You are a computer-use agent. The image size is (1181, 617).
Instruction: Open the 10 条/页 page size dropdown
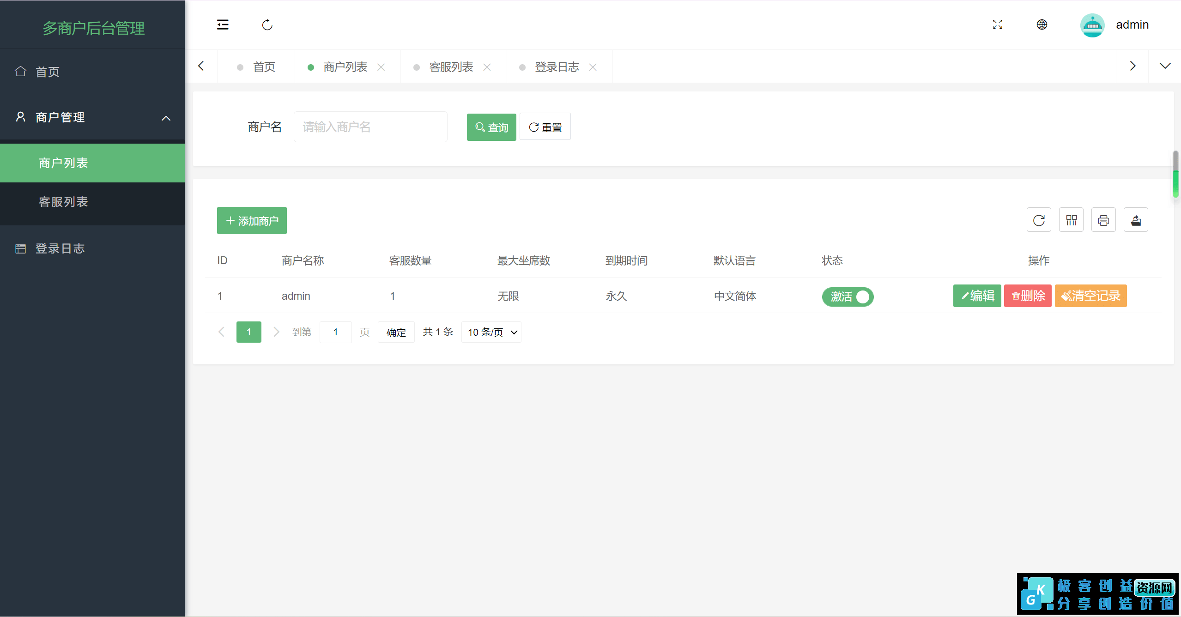491,332
